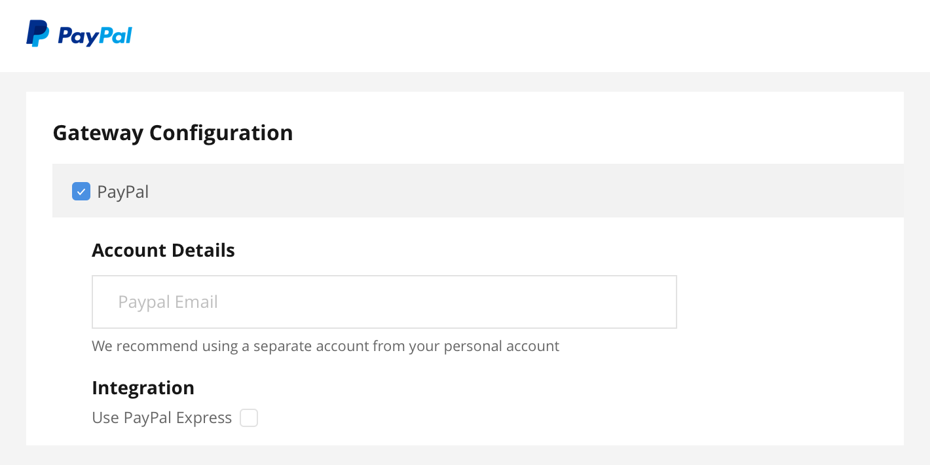Uncheck the blue PayPal gateway checkbox
This screenshot has width=930, height=465.
click(81, 191)
